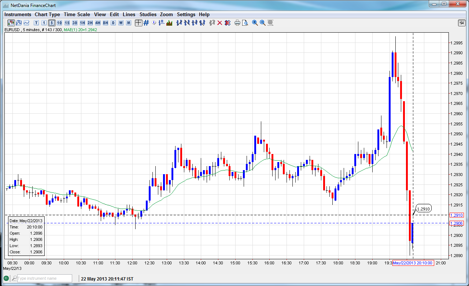Viewport: 469px width, 286px height.
Task: Click the EURUSD, 5 minutes chart label
Action: [23, 30]
